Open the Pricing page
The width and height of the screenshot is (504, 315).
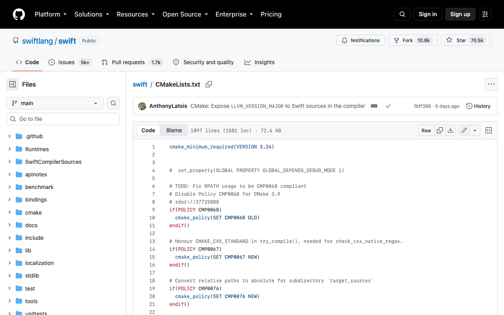pos(271,14)
